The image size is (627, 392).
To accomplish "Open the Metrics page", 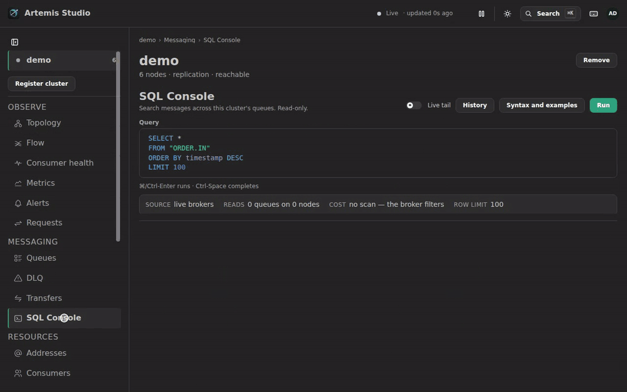I will (x=64, y=183).
